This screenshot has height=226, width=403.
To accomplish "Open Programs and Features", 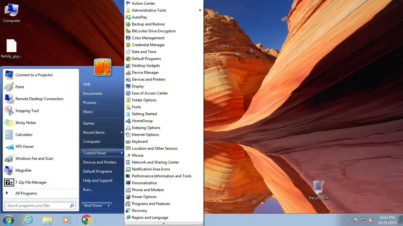I will coord(164,204).
